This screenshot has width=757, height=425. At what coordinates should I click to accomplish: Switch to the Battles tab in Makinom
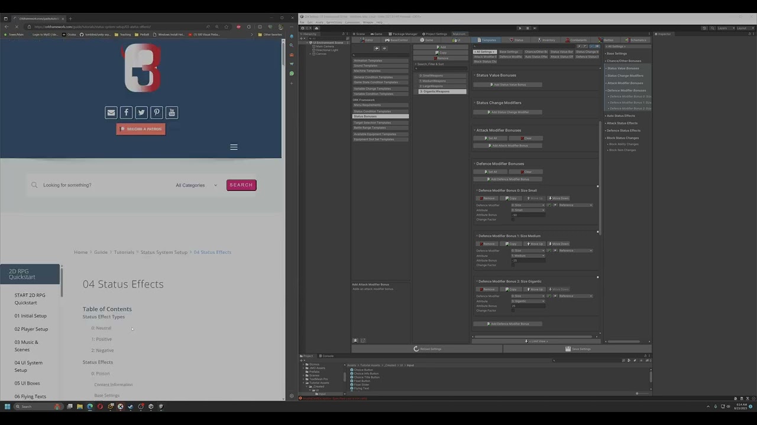pos(606,40)
